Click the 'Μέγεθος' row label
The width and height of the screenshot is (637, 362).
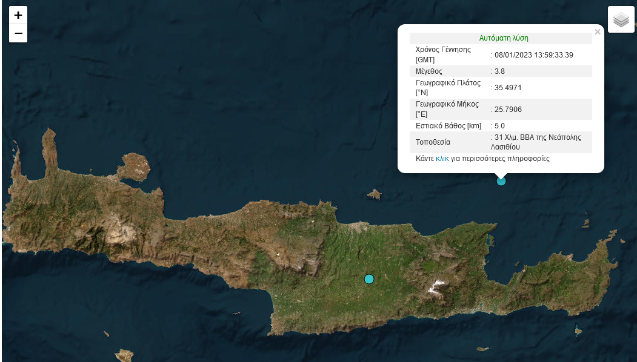[x=429, y=71]
